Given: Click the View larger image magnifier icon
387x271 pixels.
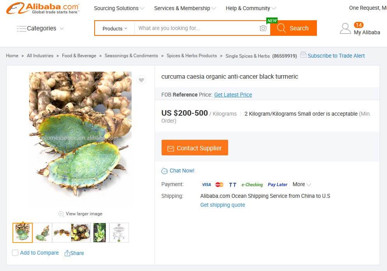Looking at the screenshot, I should pyautogui.click(x=61, y=214).
